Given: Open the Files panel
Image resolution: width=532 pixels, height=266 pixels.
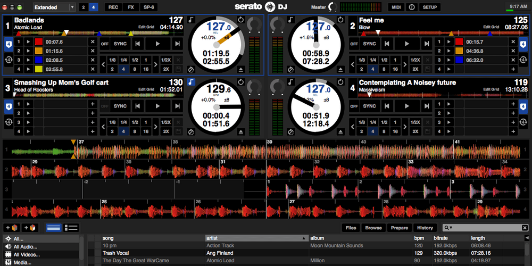Looking at the screenshot, I should pyautogui.click(x=351, y=228).
